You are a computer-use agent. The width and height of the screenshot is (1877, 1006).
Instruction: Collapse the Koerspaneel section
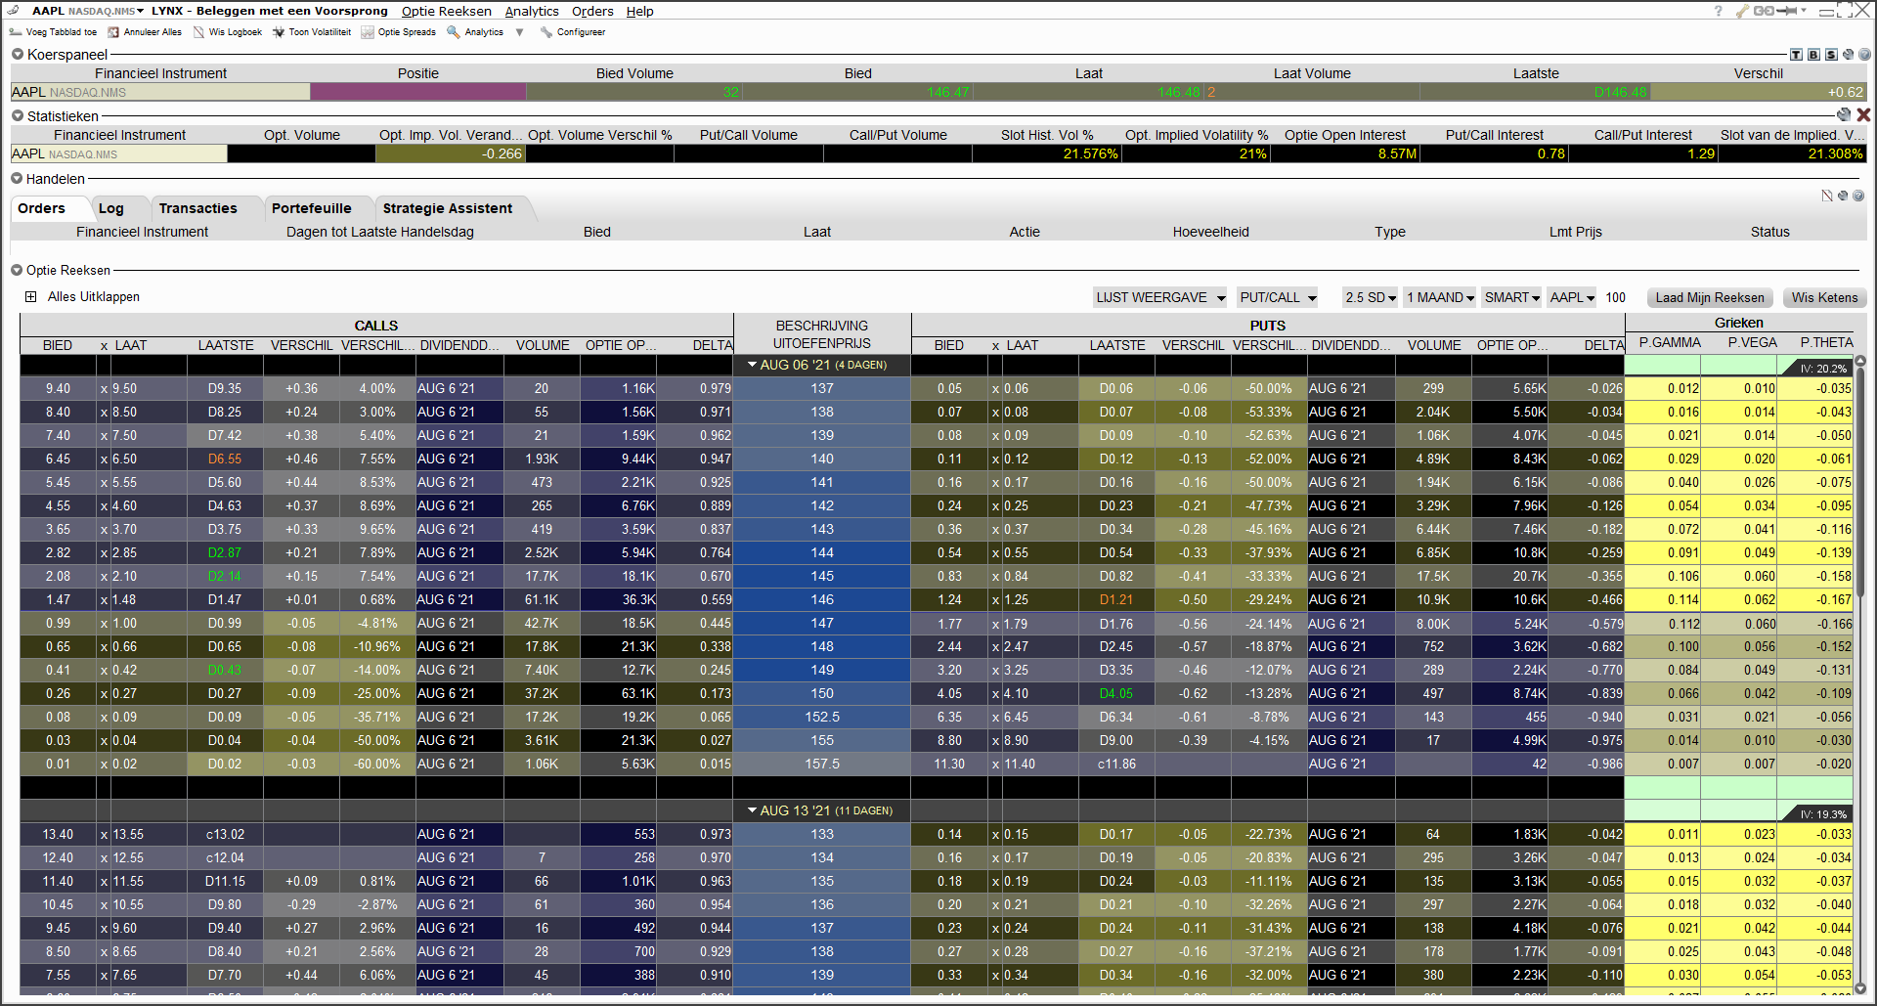[x=18, y=55]
